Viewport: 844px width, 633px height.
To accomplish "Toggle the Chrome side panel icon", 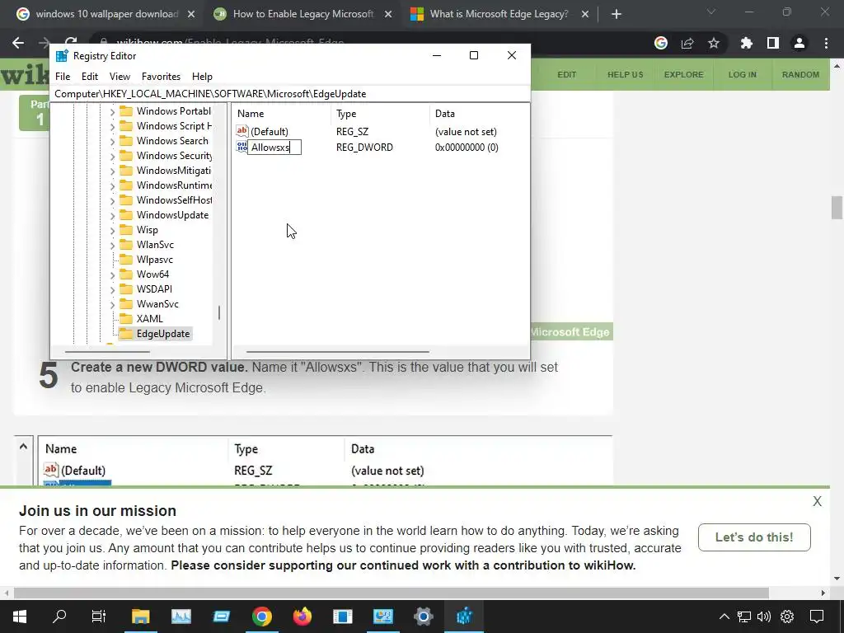I will [773, 43].
